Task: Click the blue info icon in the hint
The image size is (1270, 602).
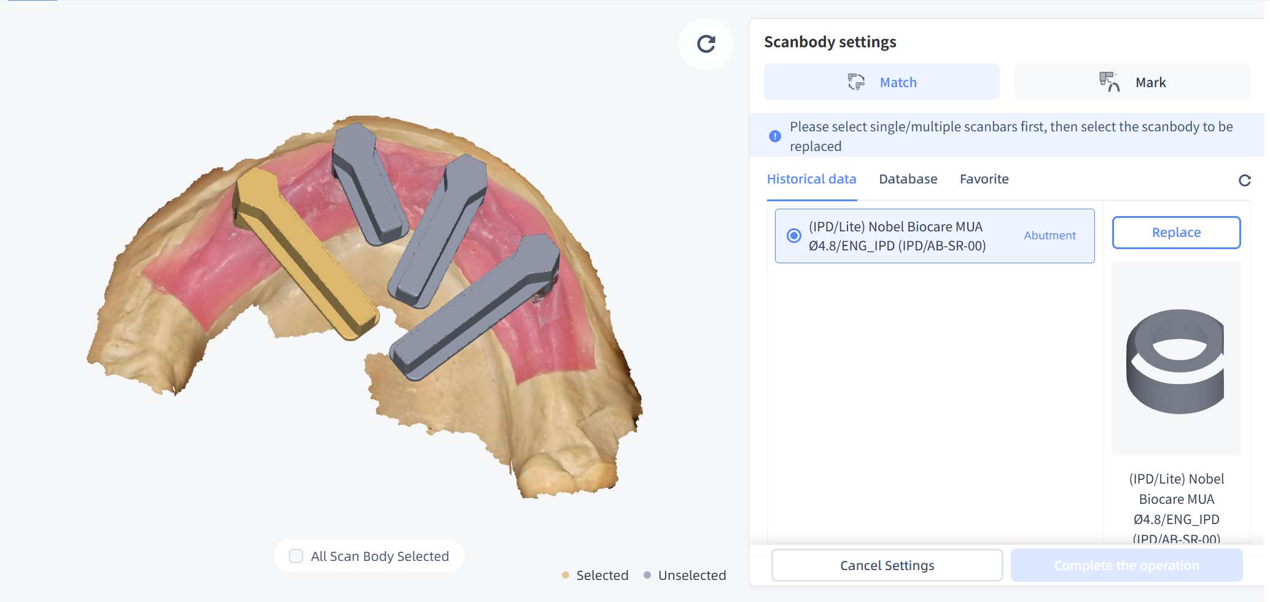Action: pyautogui.click(x=775, y=136)
